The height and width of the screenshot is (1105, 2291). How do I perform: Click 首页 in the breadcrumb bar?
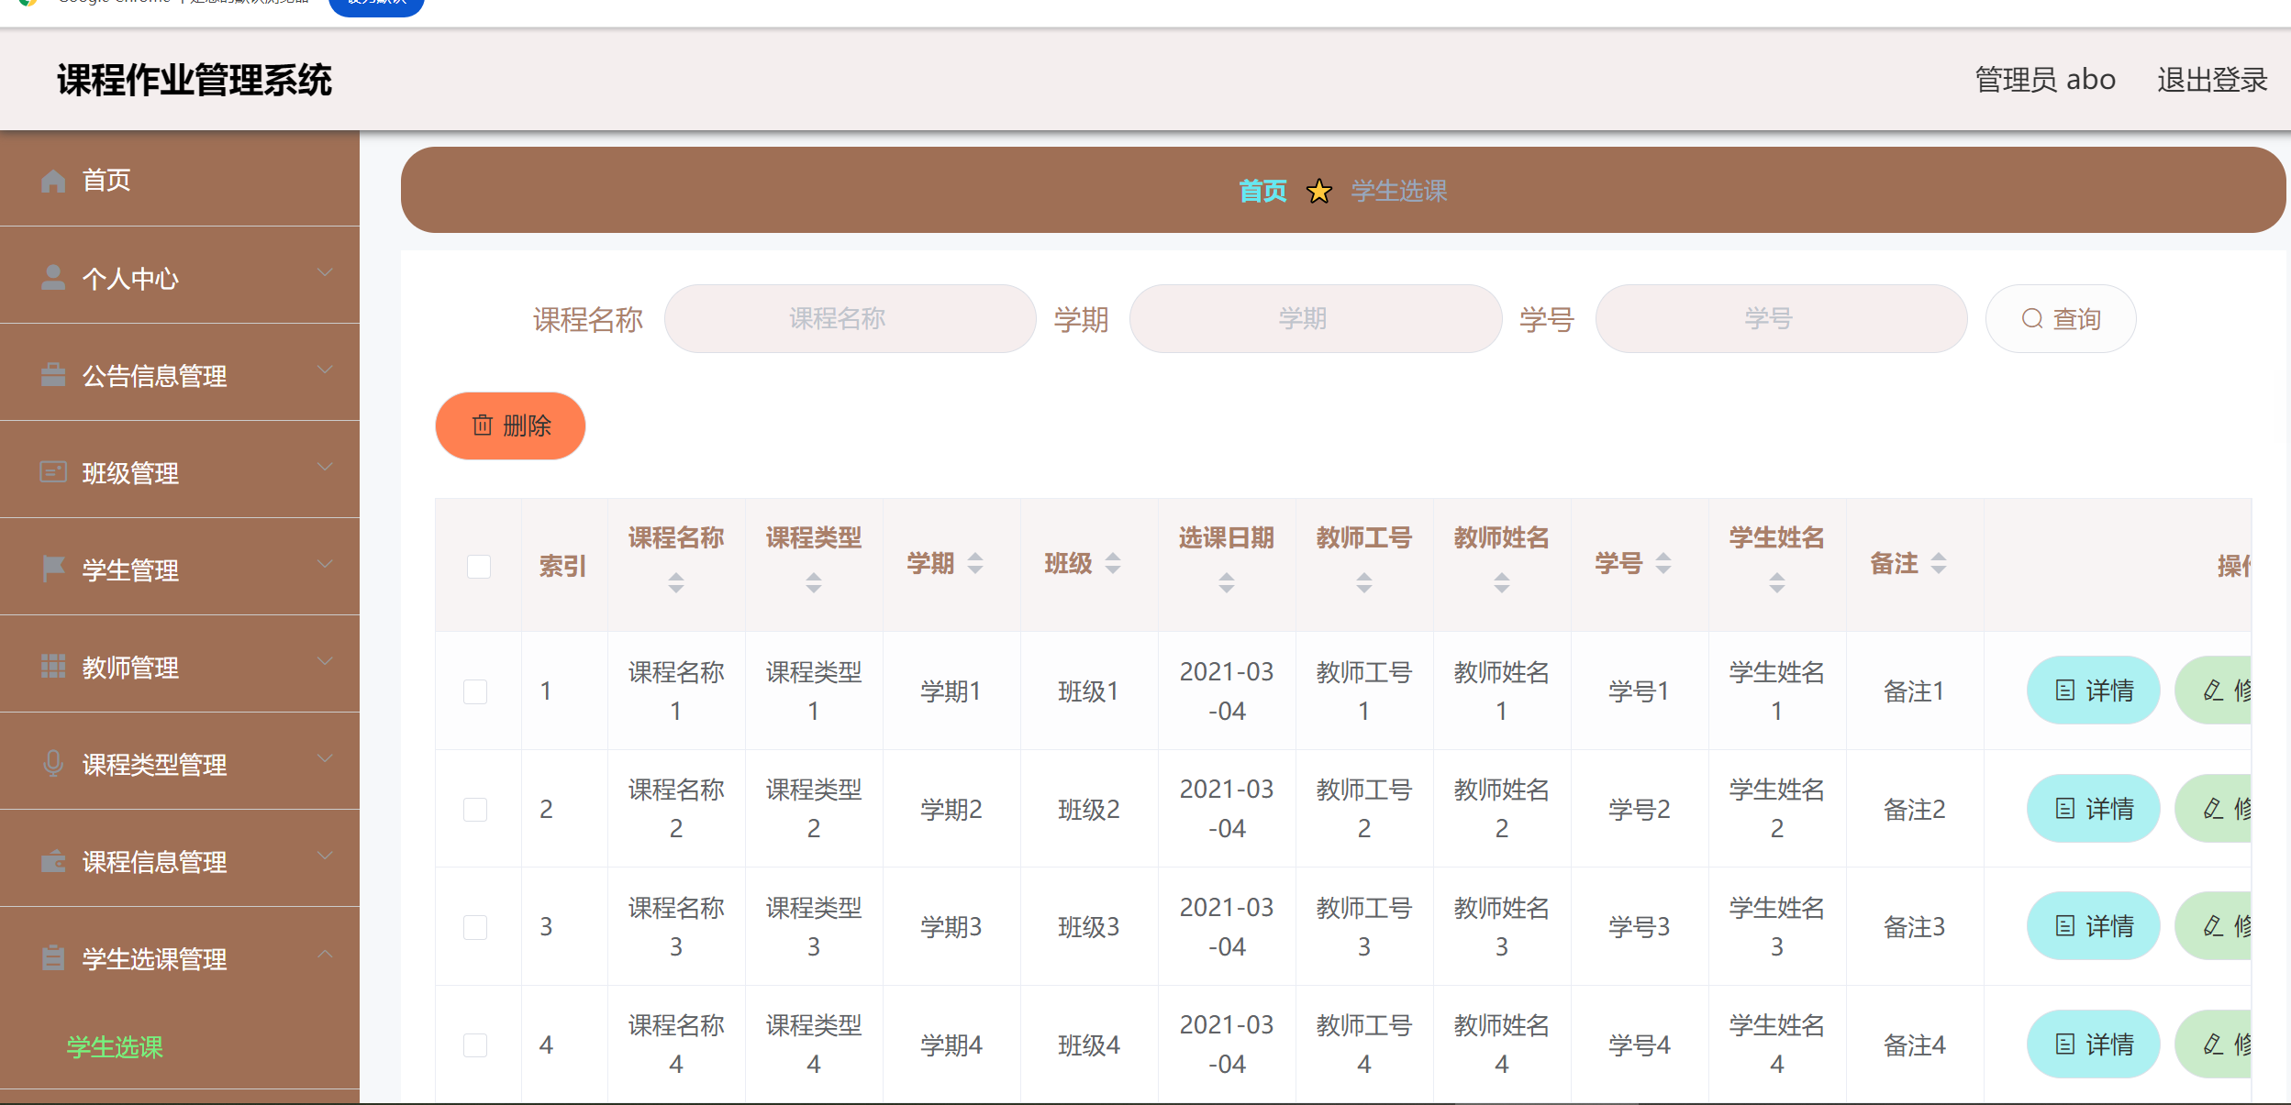[x=1262, y=191]
